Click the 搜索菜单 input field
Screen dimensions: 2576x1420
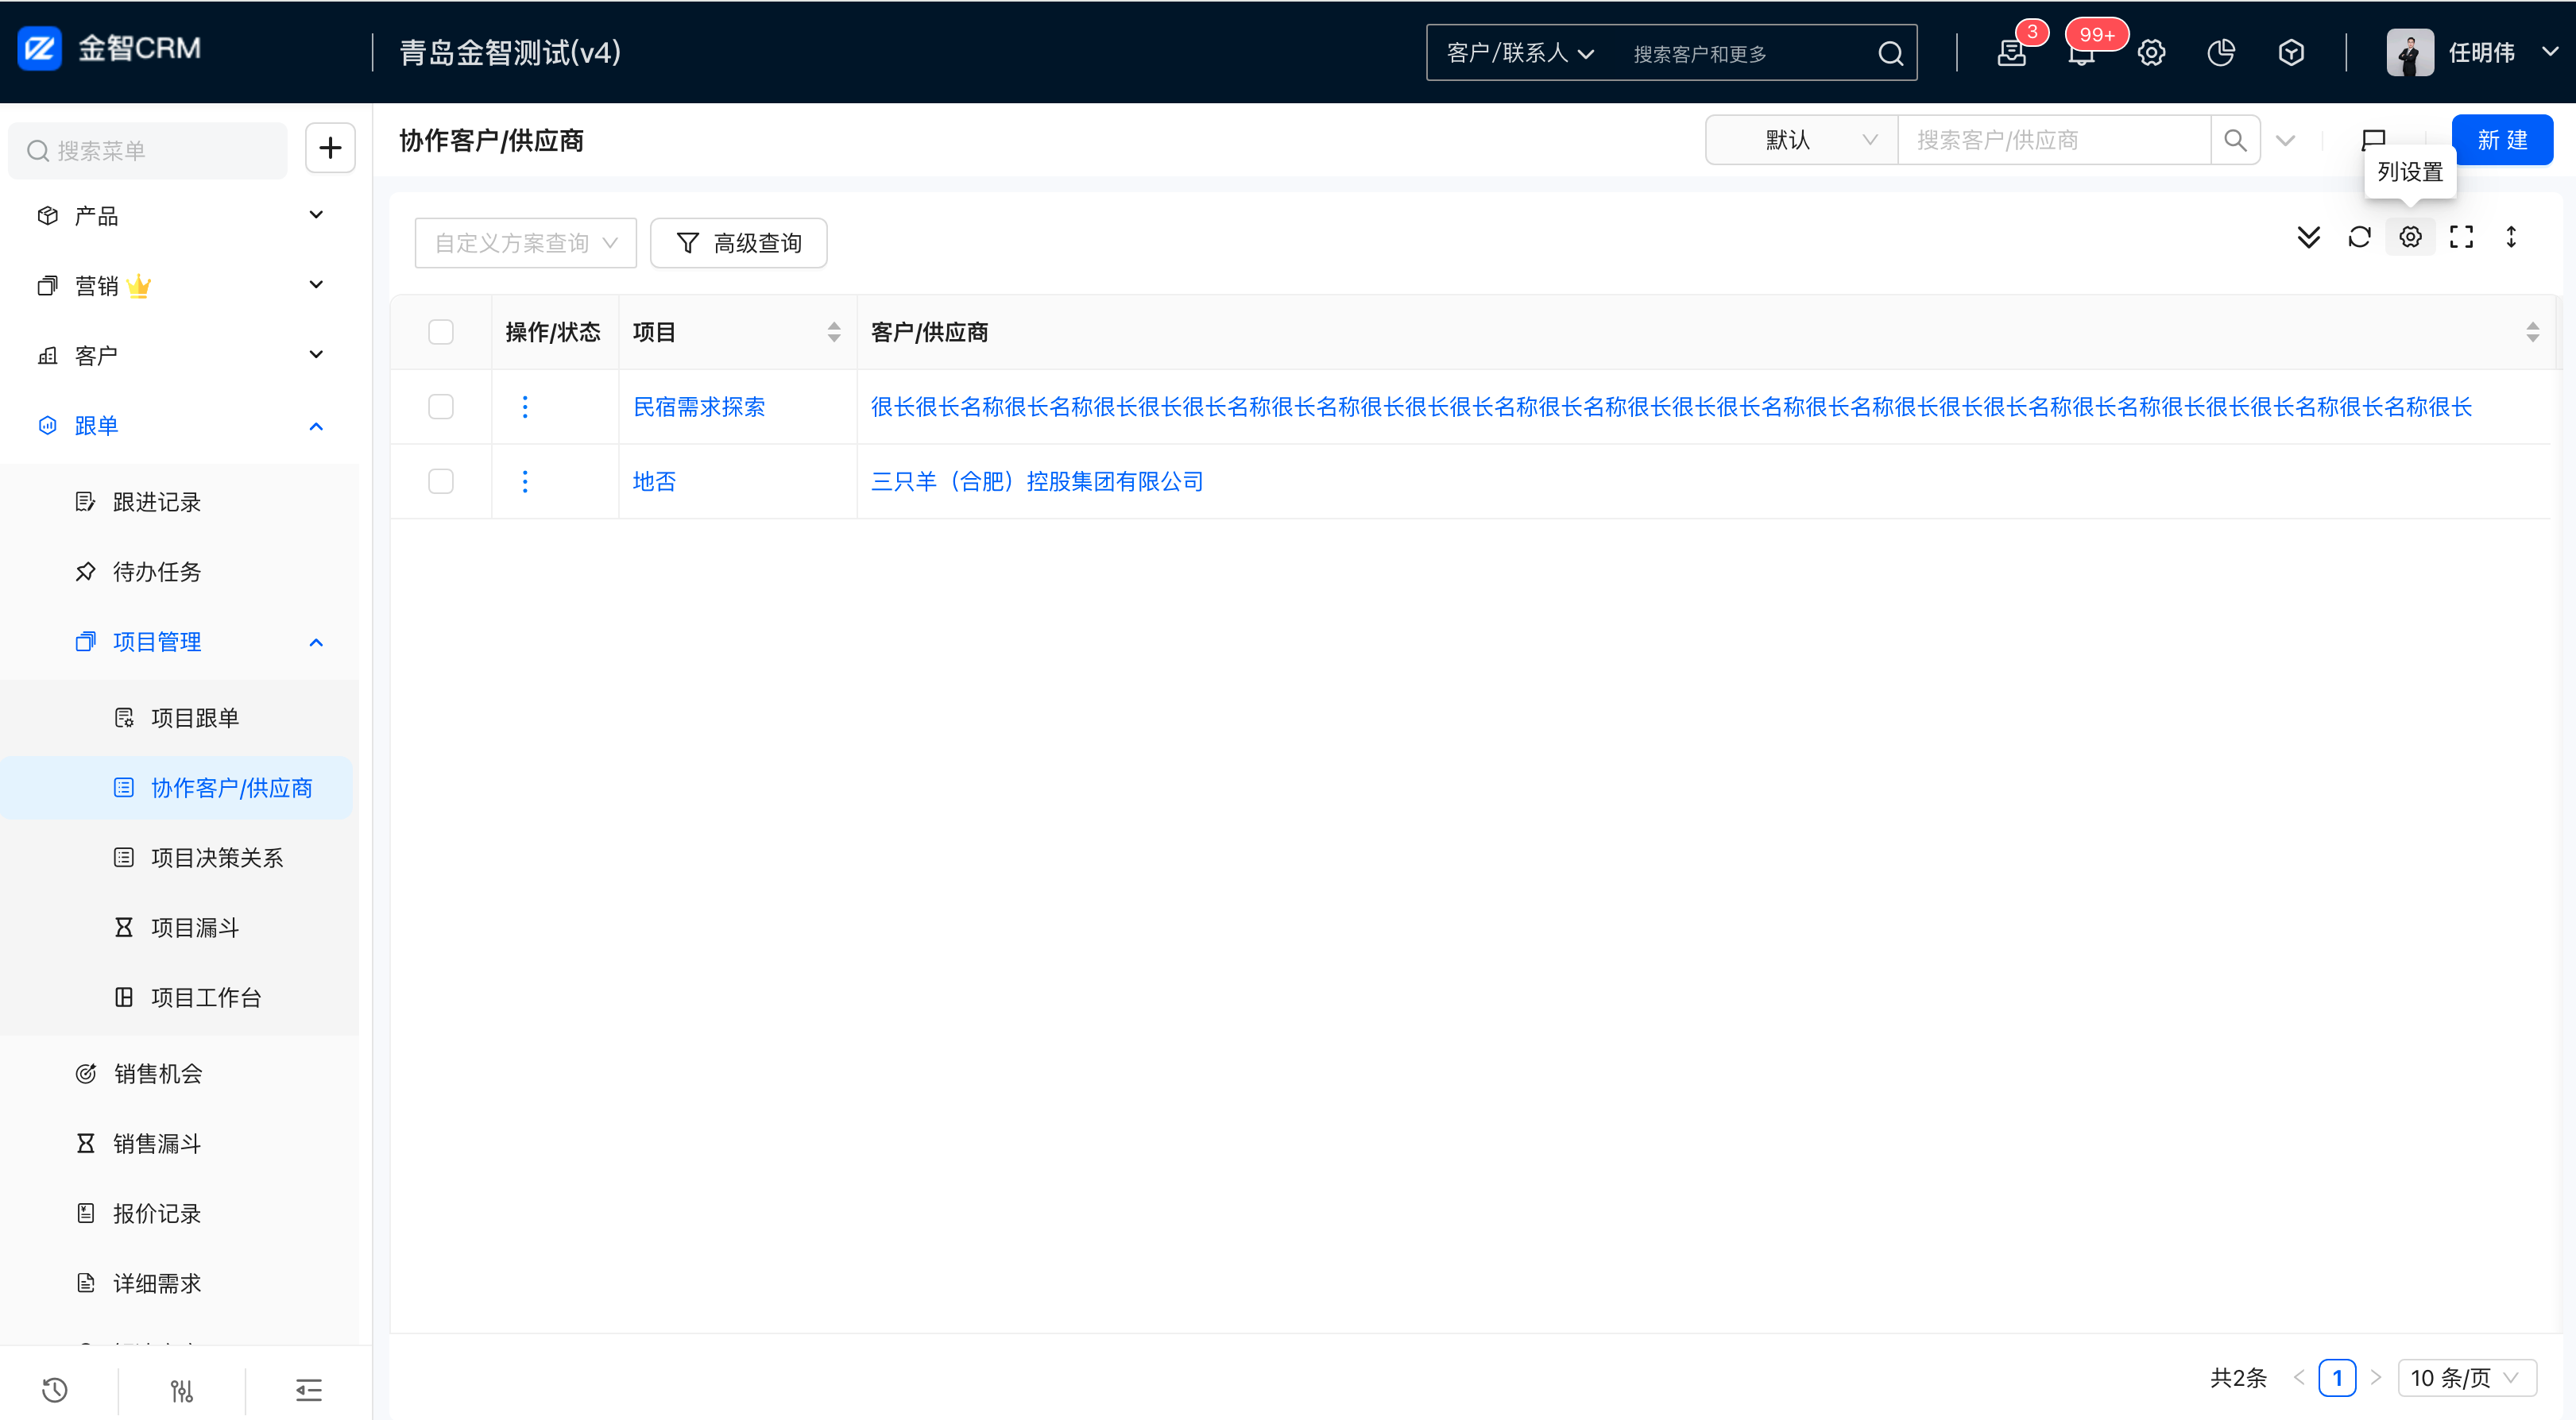pyautogui.click(x=148, y=151)
